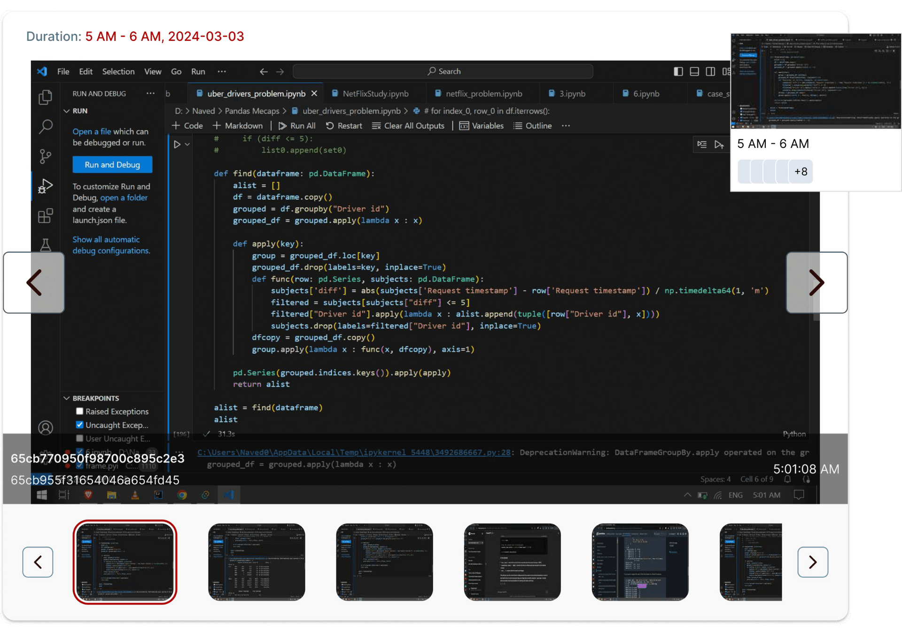Go back with the navigation arrow
Screen dimensions: 902x634
tap(264, 71)
